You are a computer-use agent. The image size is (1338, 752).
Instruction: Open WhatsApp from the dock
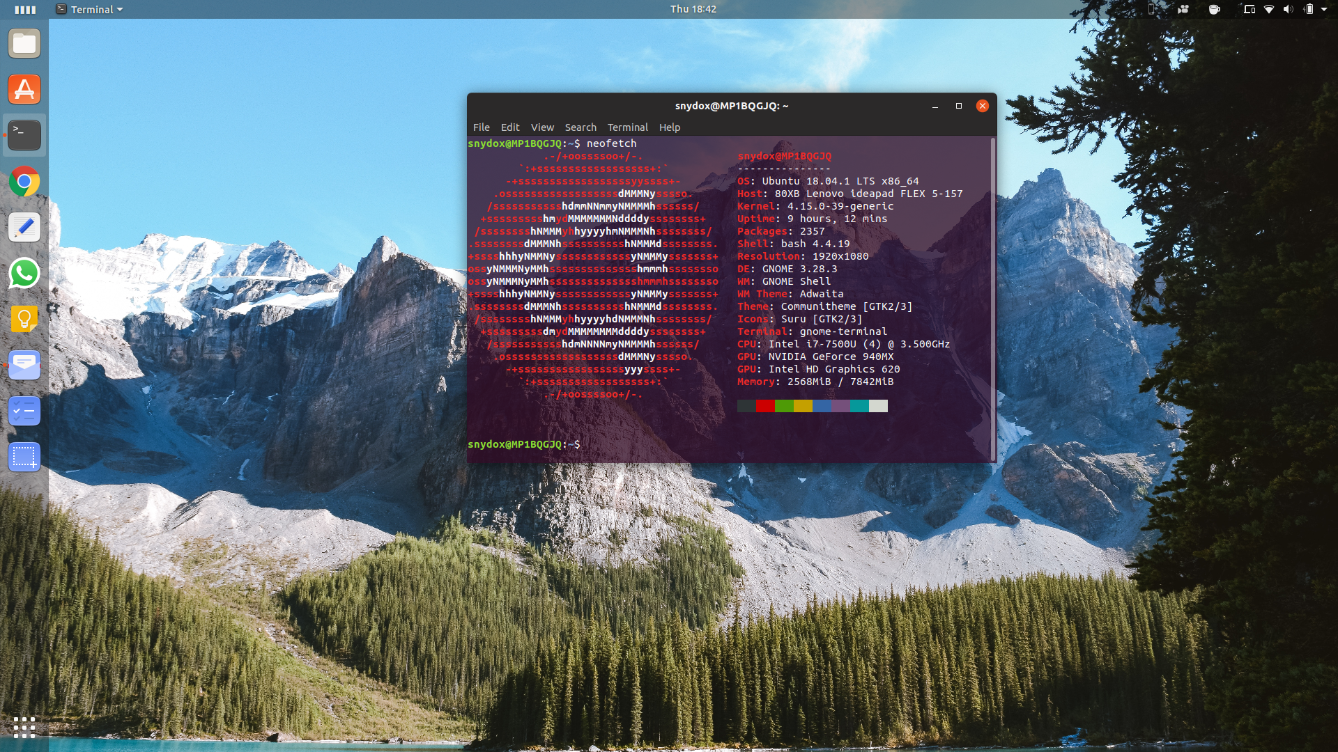[x=24, y=274]
